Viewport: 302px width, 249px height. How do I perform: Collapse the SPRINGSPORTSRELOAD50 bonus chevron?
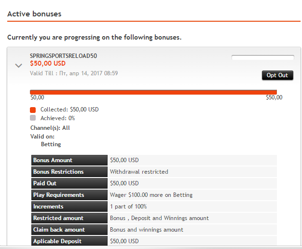point(18,66)
